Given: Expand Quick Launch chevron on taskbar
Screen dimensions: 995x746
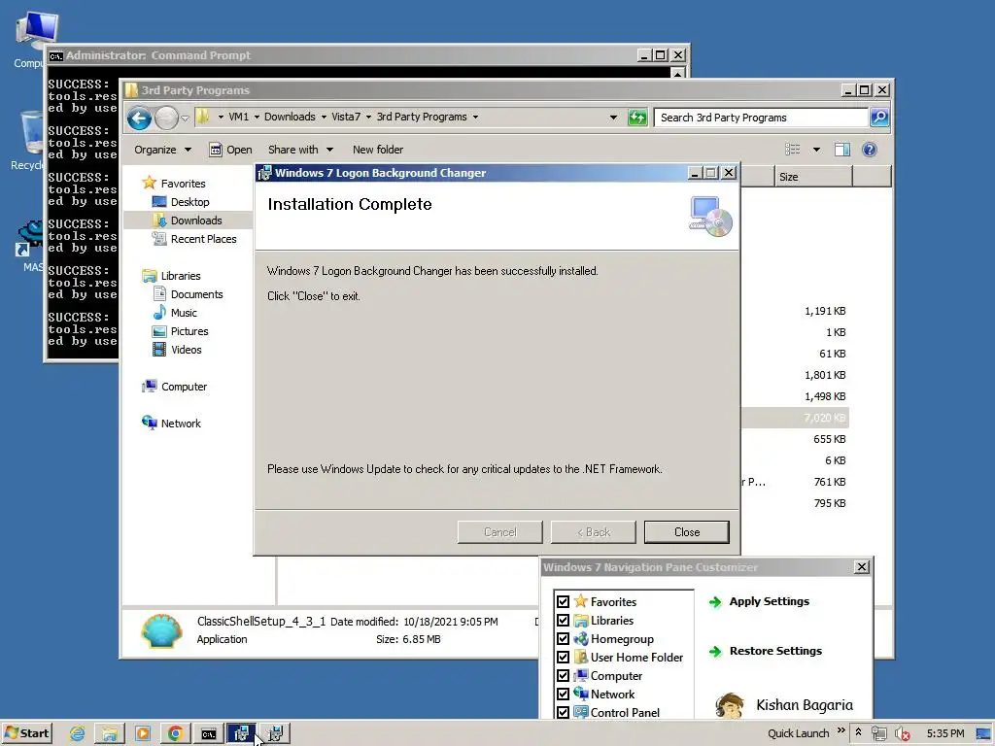Looking at the screenshot, I should pos(841,730).
